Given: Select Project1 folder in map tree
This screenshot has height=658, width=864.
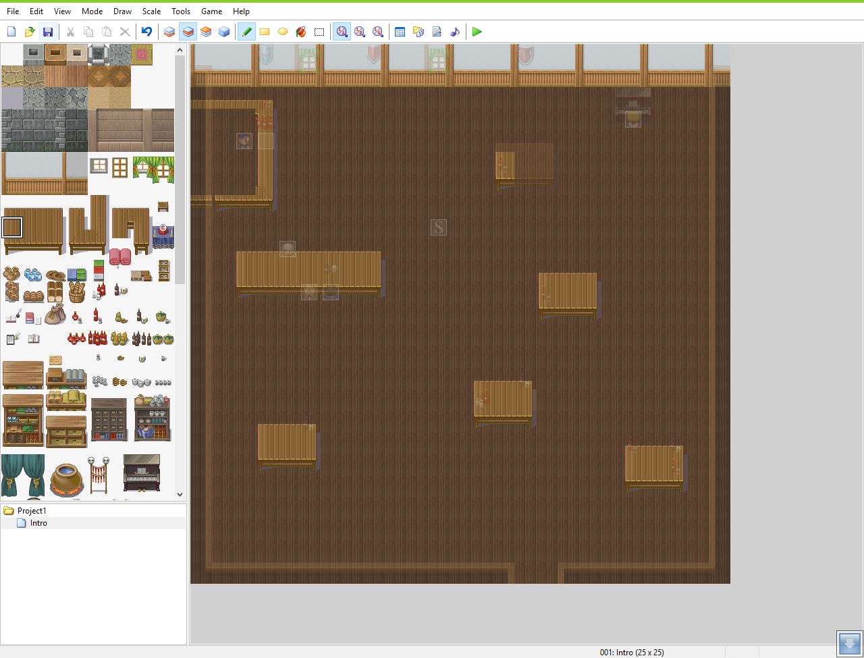Looking at the screenshot, I should [32, 511].
